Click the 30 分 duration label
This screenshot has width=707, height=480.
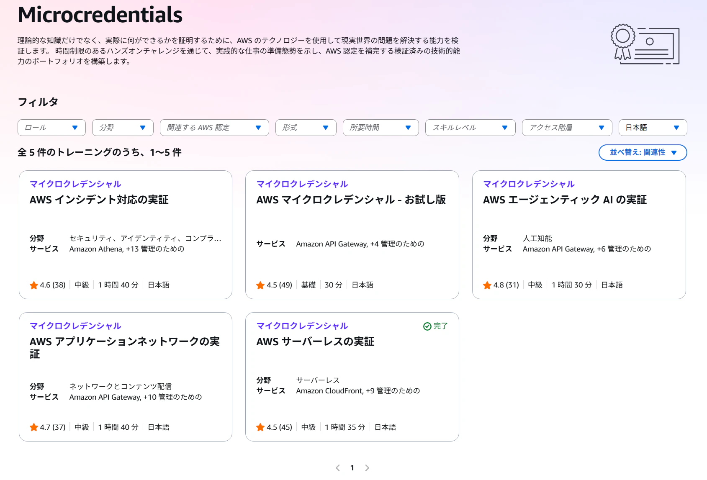pyautogui.click(x=334, y=285)
